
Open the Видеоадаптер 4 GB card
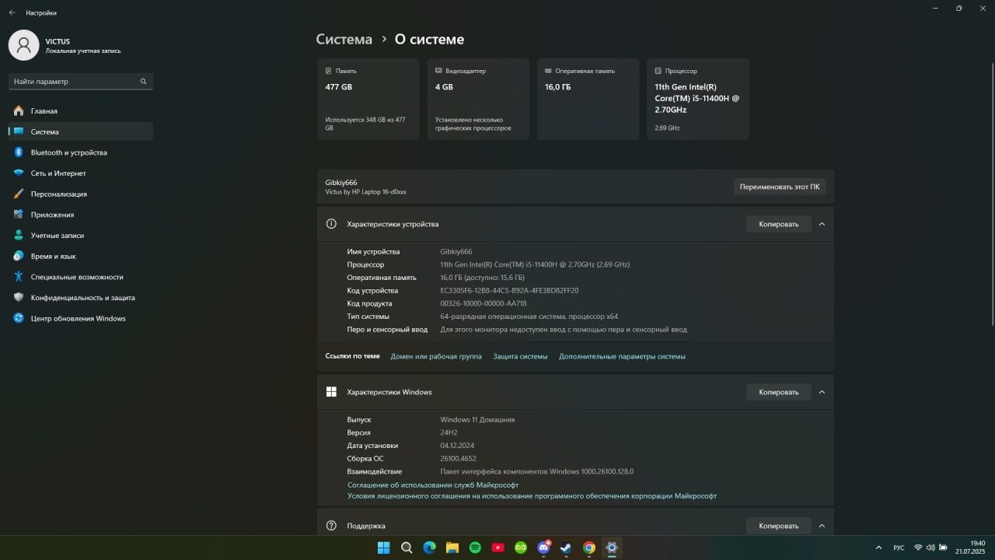(478, 99)
